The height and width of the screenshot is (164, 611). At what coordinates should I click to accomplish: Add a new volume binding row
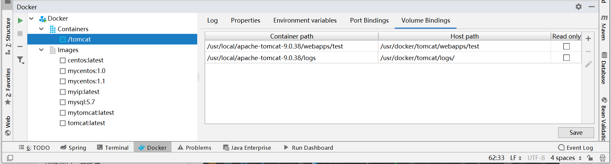588,39
